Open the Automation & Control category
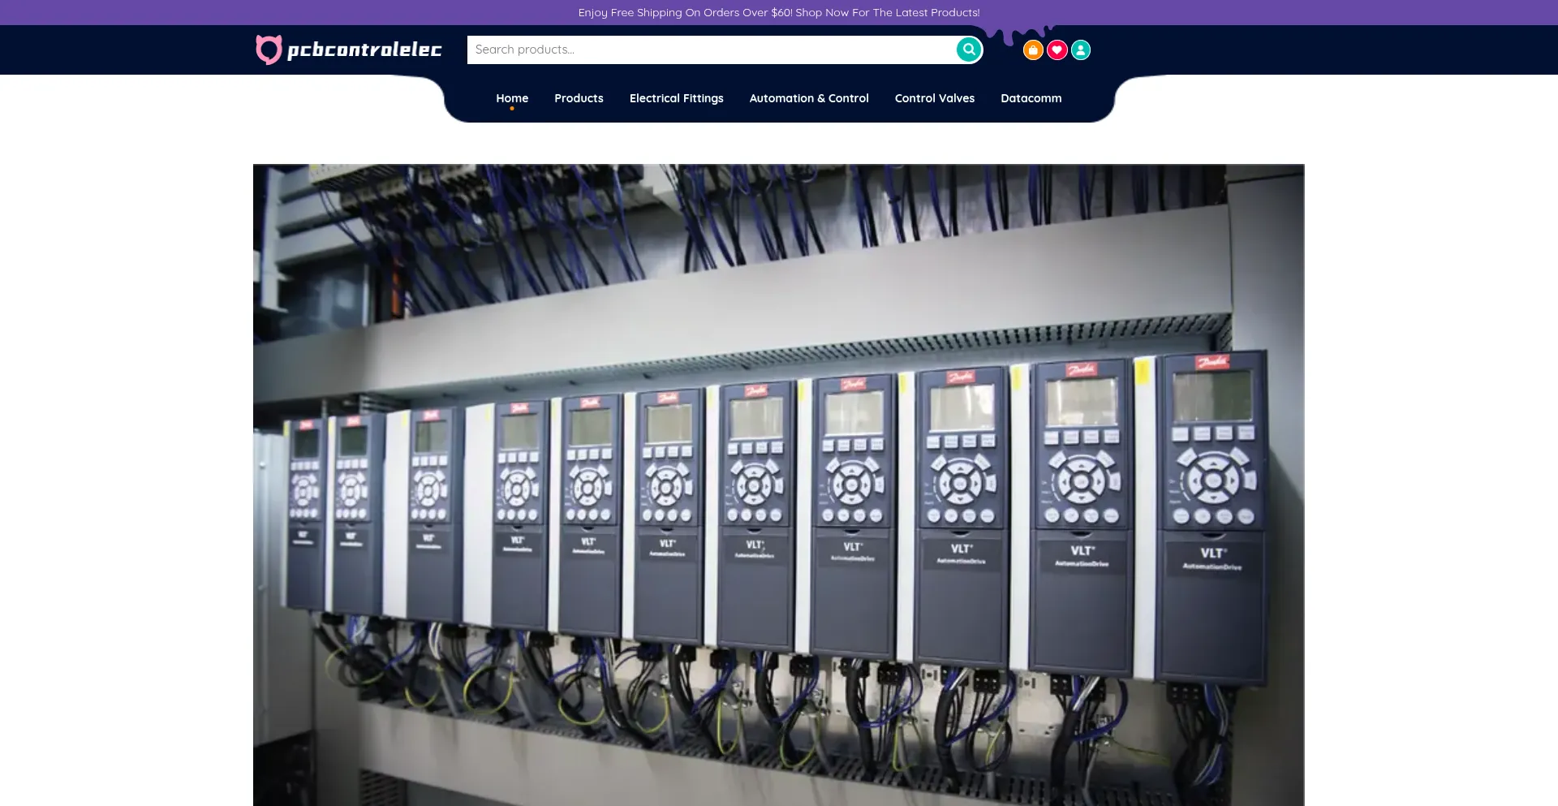 pos(808,98)
